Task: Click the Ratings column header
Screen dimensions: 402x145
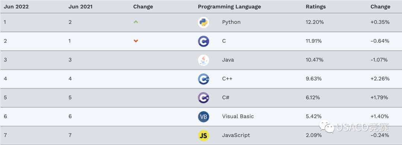Action: (316, 7)
